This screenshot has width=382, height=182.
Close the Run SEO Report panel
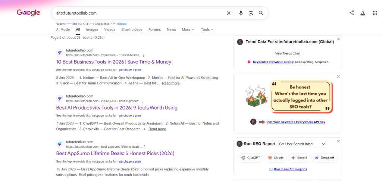[338, 141]
